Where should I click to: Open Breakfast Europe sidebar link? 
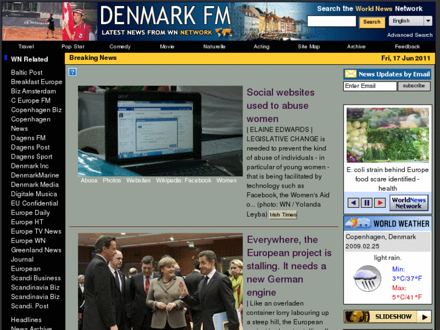(36, 82)
